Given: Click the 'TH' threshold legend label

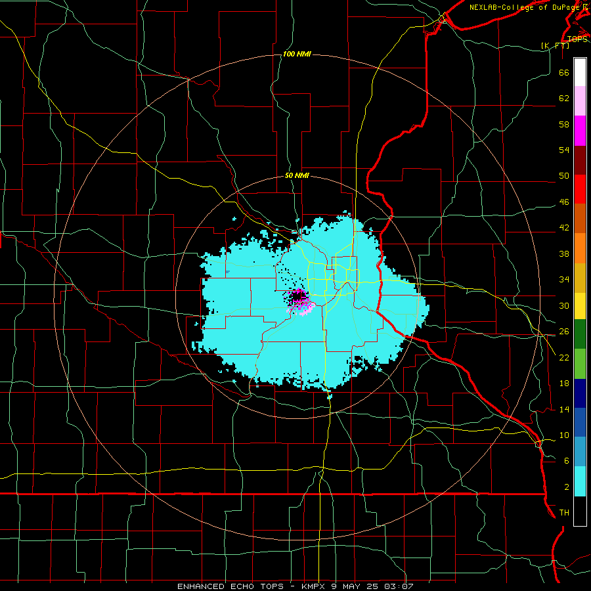Looking at the screenshot, I should click(x=564, y=513).
